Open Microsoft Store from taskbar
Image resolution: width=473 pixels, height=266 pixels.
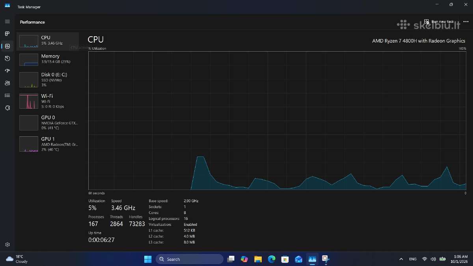(x=285, y=259)
